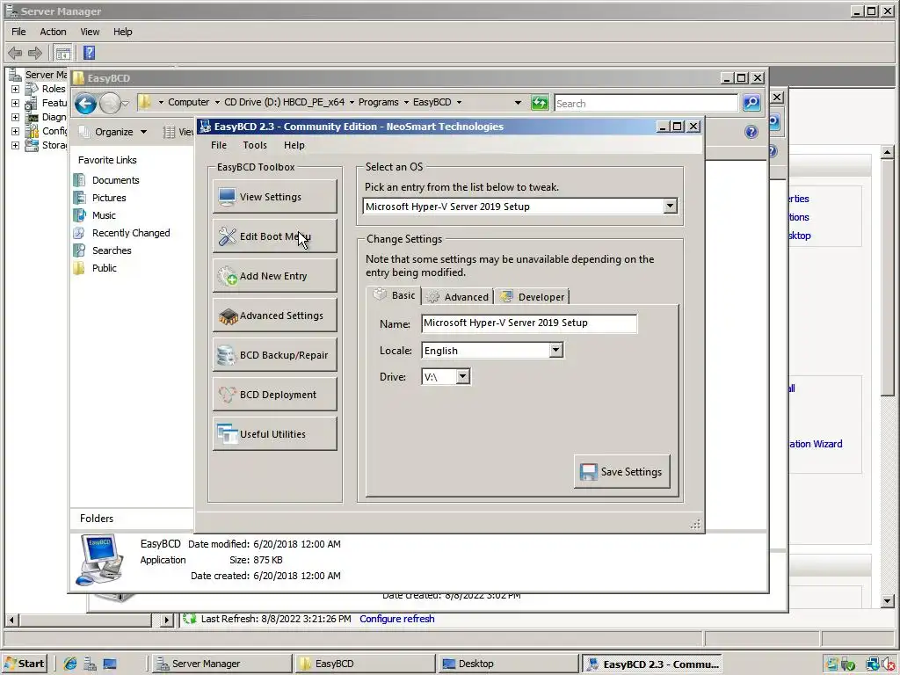
Task: Open Server Manager View menu
Action: [90, 32]
